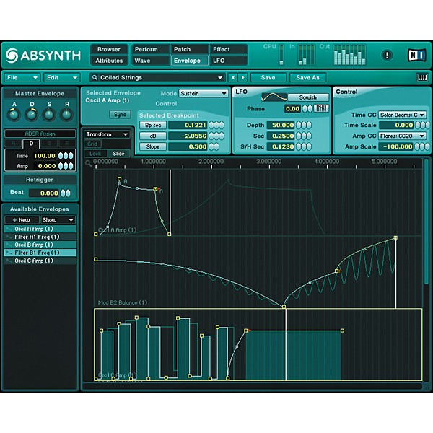Enable Slide mode
Viewport: 433px width, 433px height.
tap(118, 154)
